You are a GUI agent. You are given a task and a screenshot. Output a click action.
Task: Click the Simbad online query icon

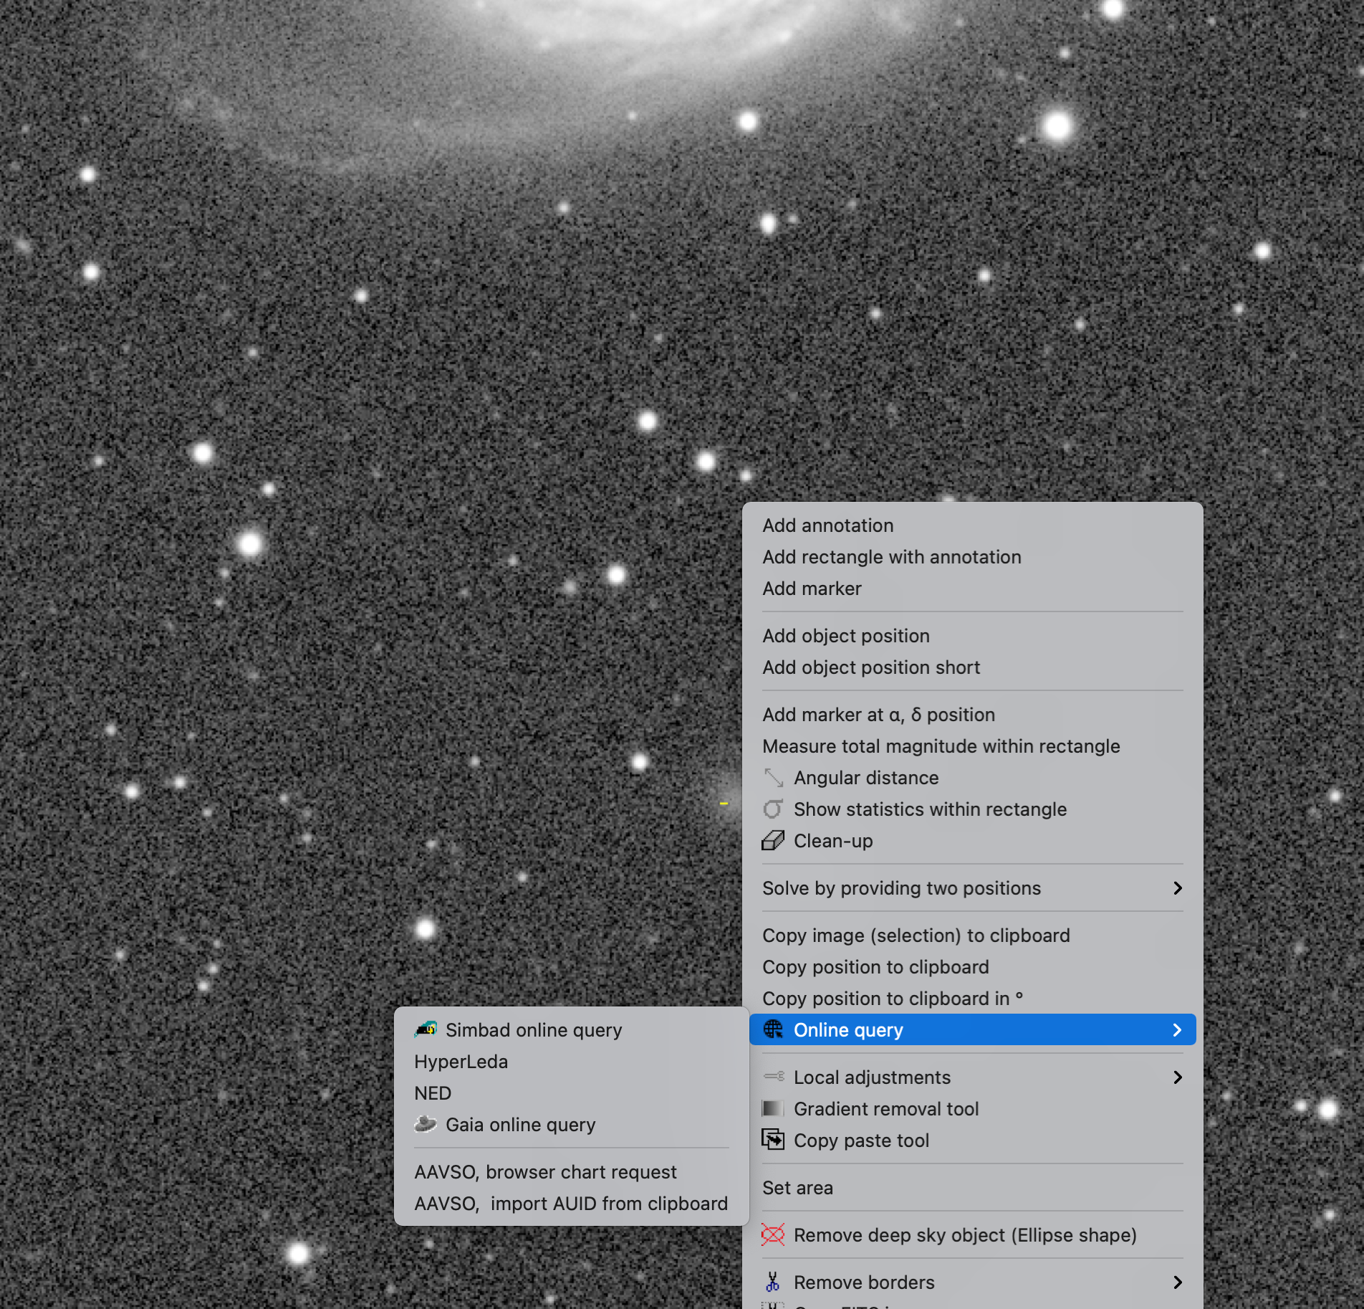(426, 1029)
